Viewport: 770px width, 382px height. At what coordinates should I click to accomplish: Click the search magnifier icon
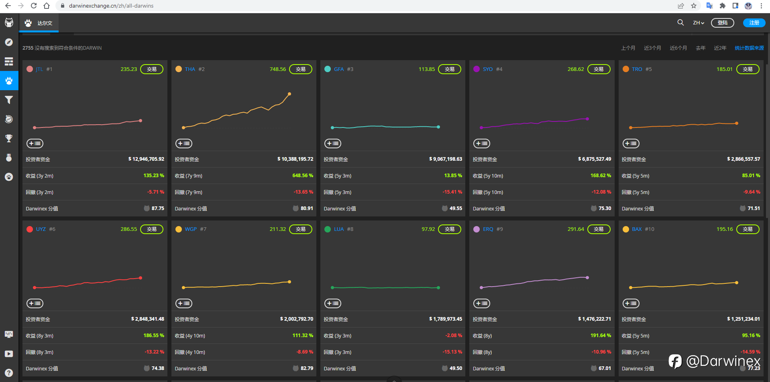[x=680, y=23]
